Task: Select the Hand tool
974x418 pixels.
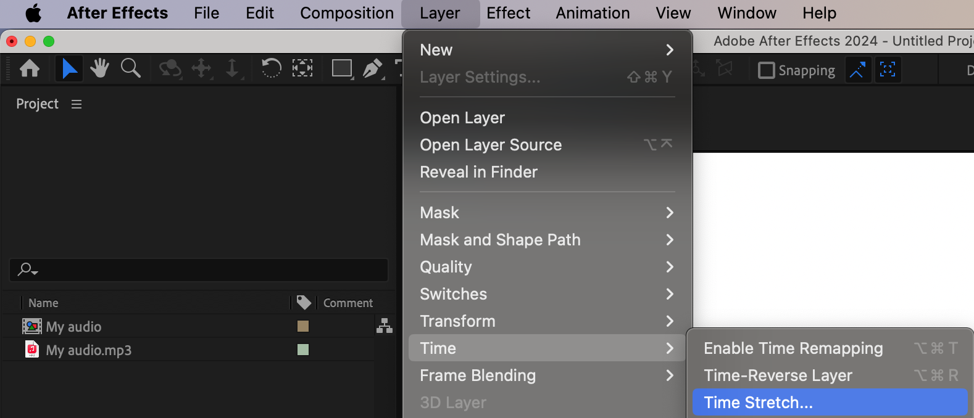Action: coord(99,68)
